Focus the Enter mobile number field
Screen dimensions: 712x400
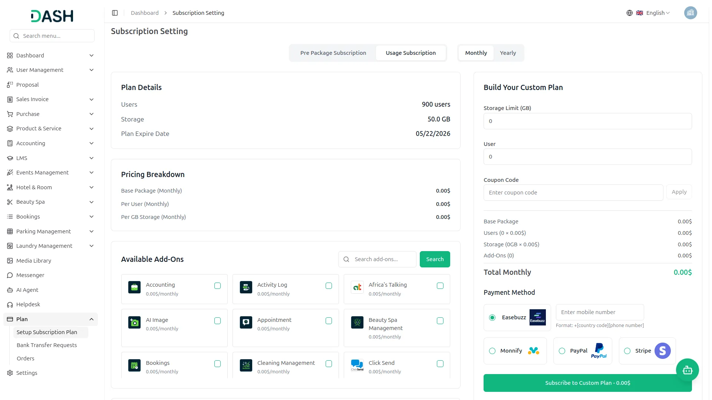click(600, 312)
